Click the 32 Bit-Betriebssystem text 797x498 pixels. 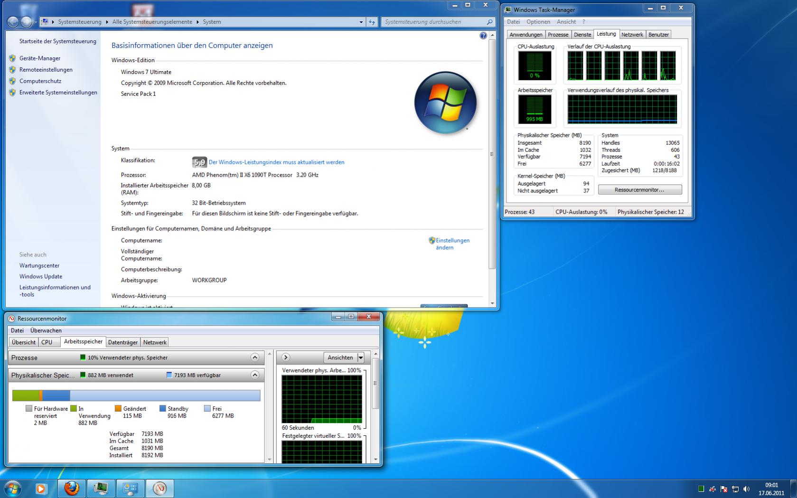219,203
